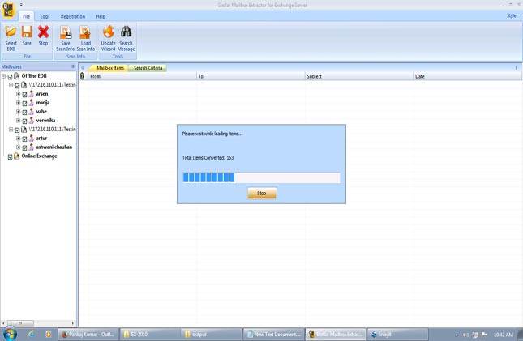The image size is (523, 341).
Task: Expand marija mailbox node
Action: (18, 103)
